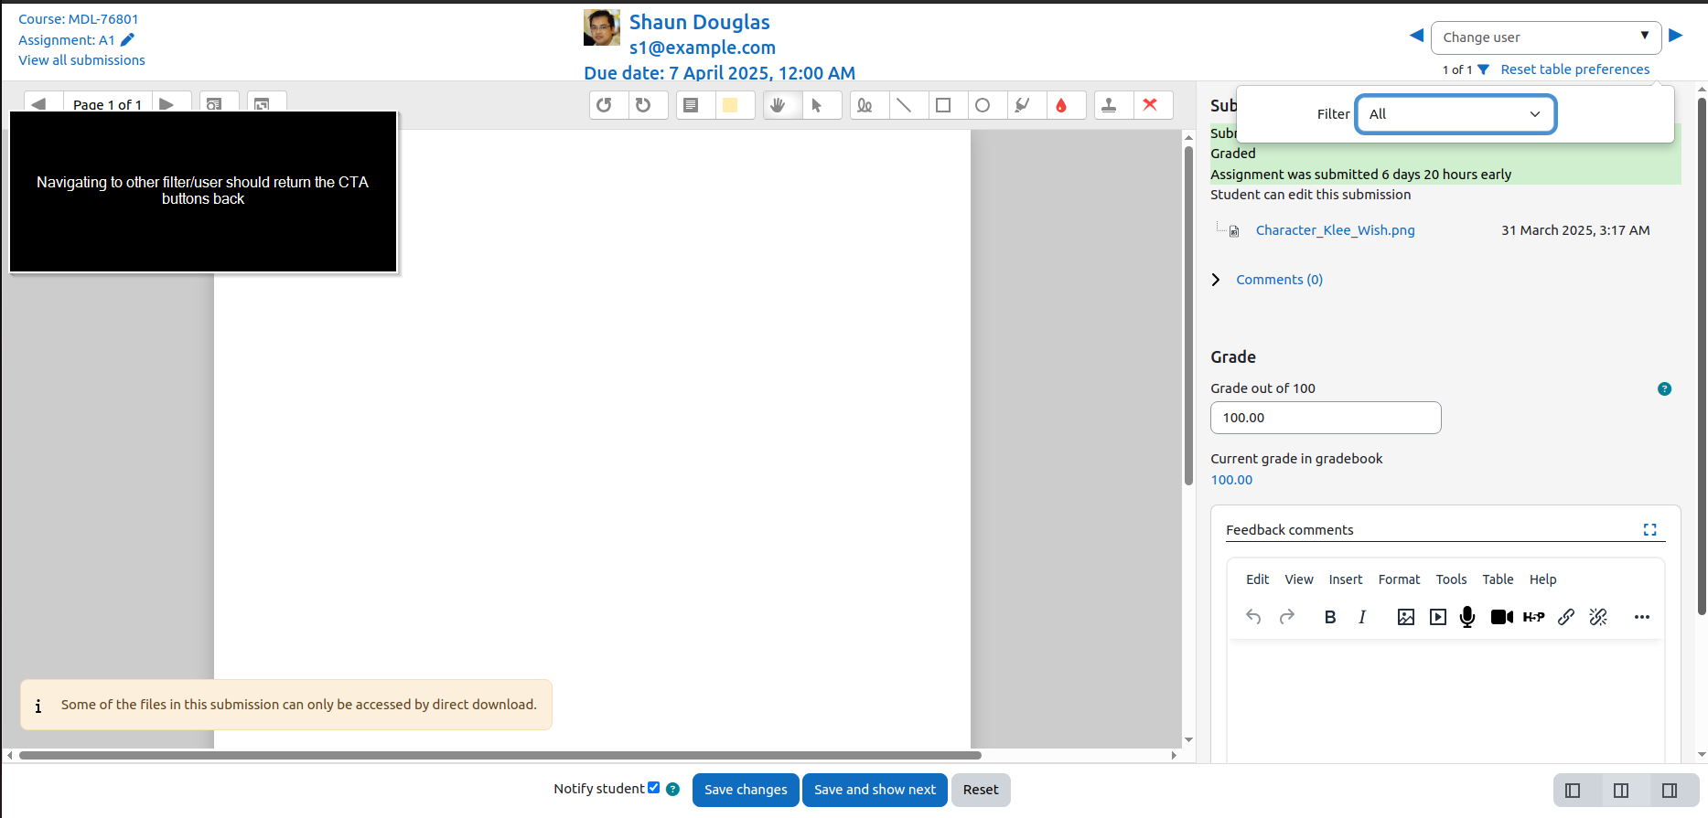Open Course: MDL-76801 link
This screenshot has width=1708, height=818.
tap(79, 19)
